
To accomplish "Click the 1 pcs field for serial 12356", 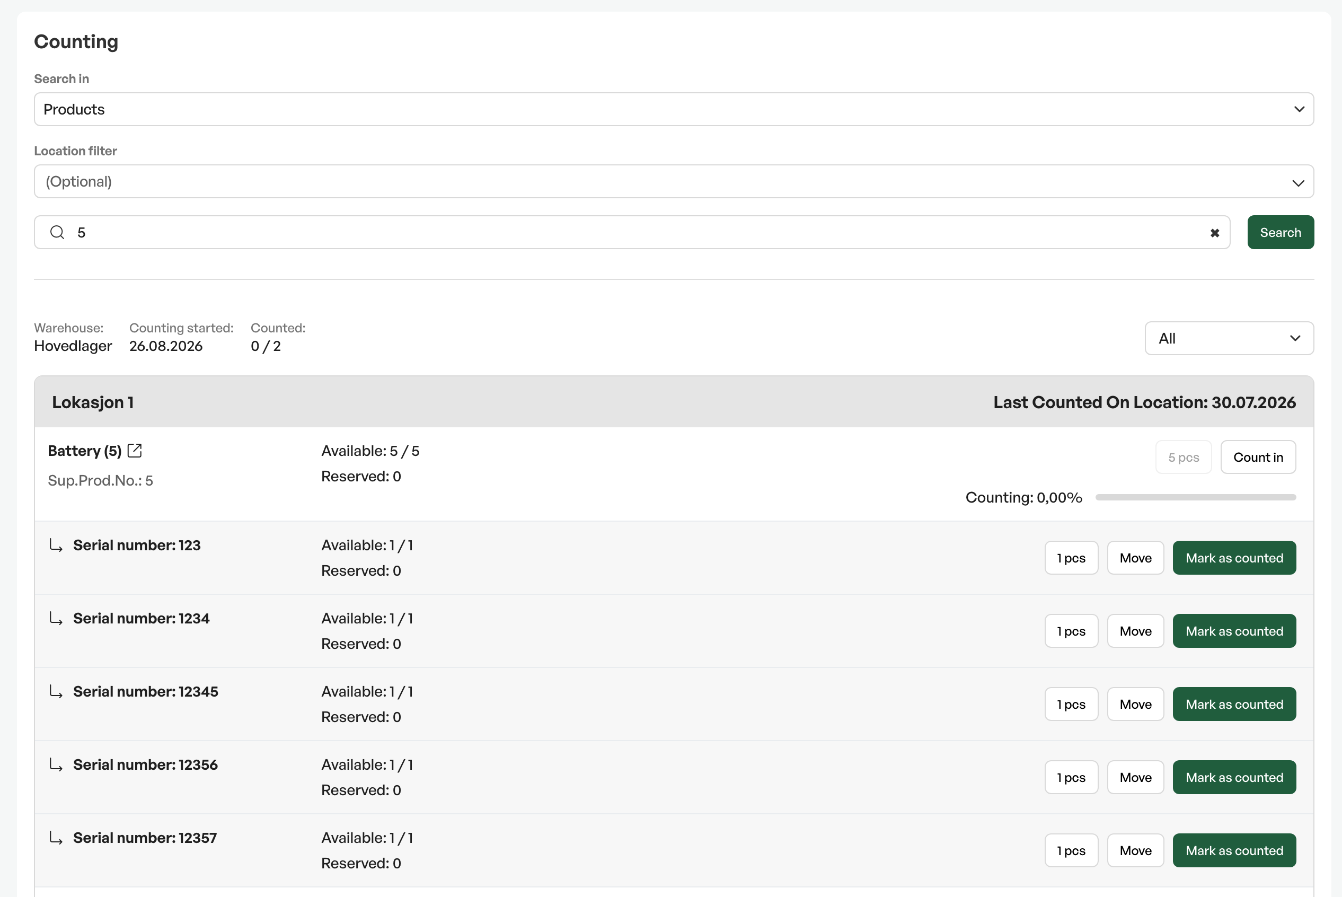I will pyautogui.click(x=1071, y=777).
